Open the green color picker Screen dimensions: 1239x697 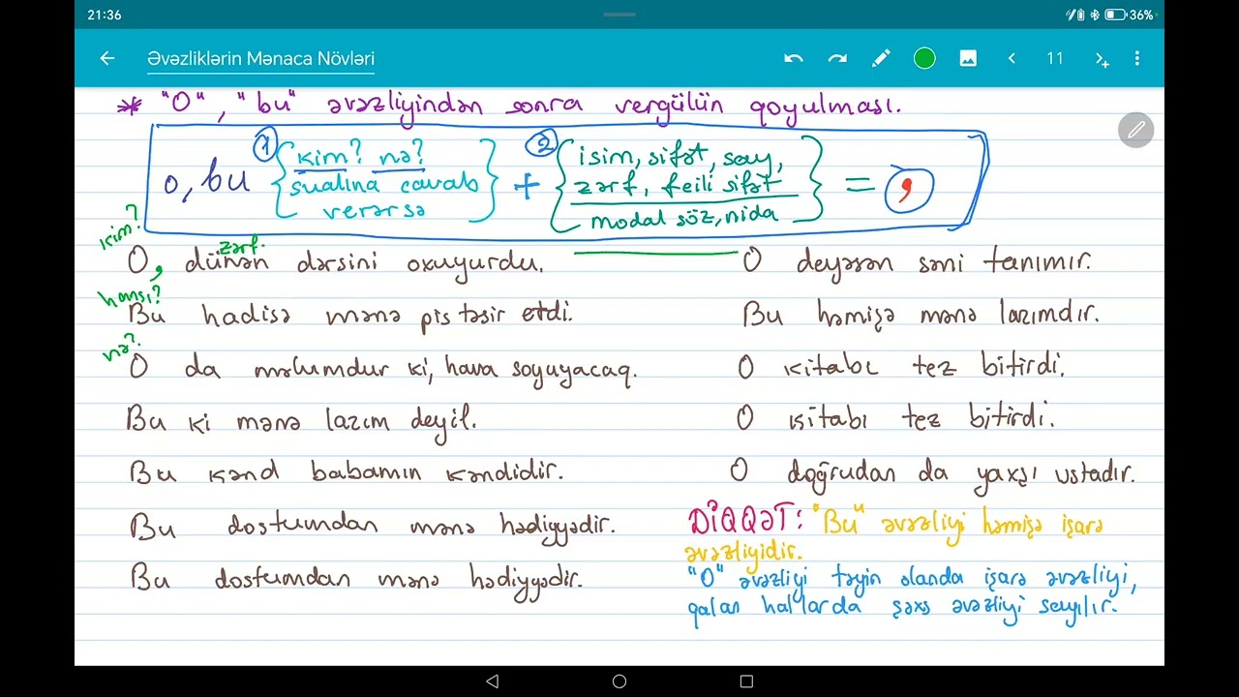tap(924, 59)
